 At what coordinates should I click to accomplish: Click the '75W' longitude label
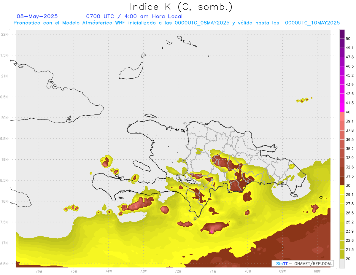click(74, 271)
